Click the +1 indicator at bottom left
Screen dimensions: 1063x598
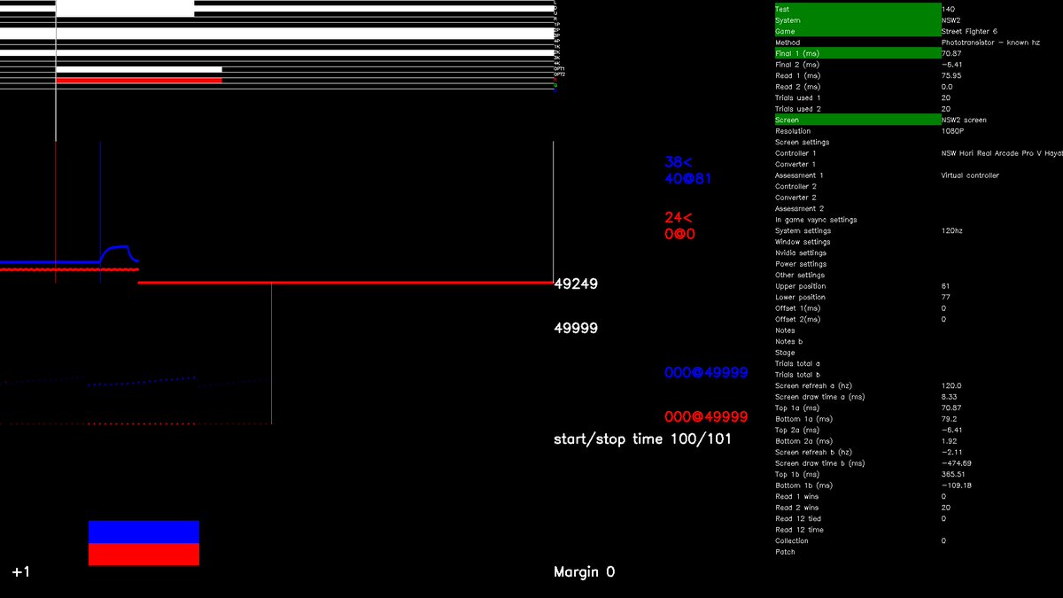(x=21, y=572)
